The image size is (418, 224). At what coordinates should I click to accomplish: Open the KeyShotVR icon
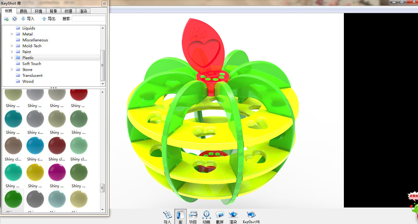[251, 217]
